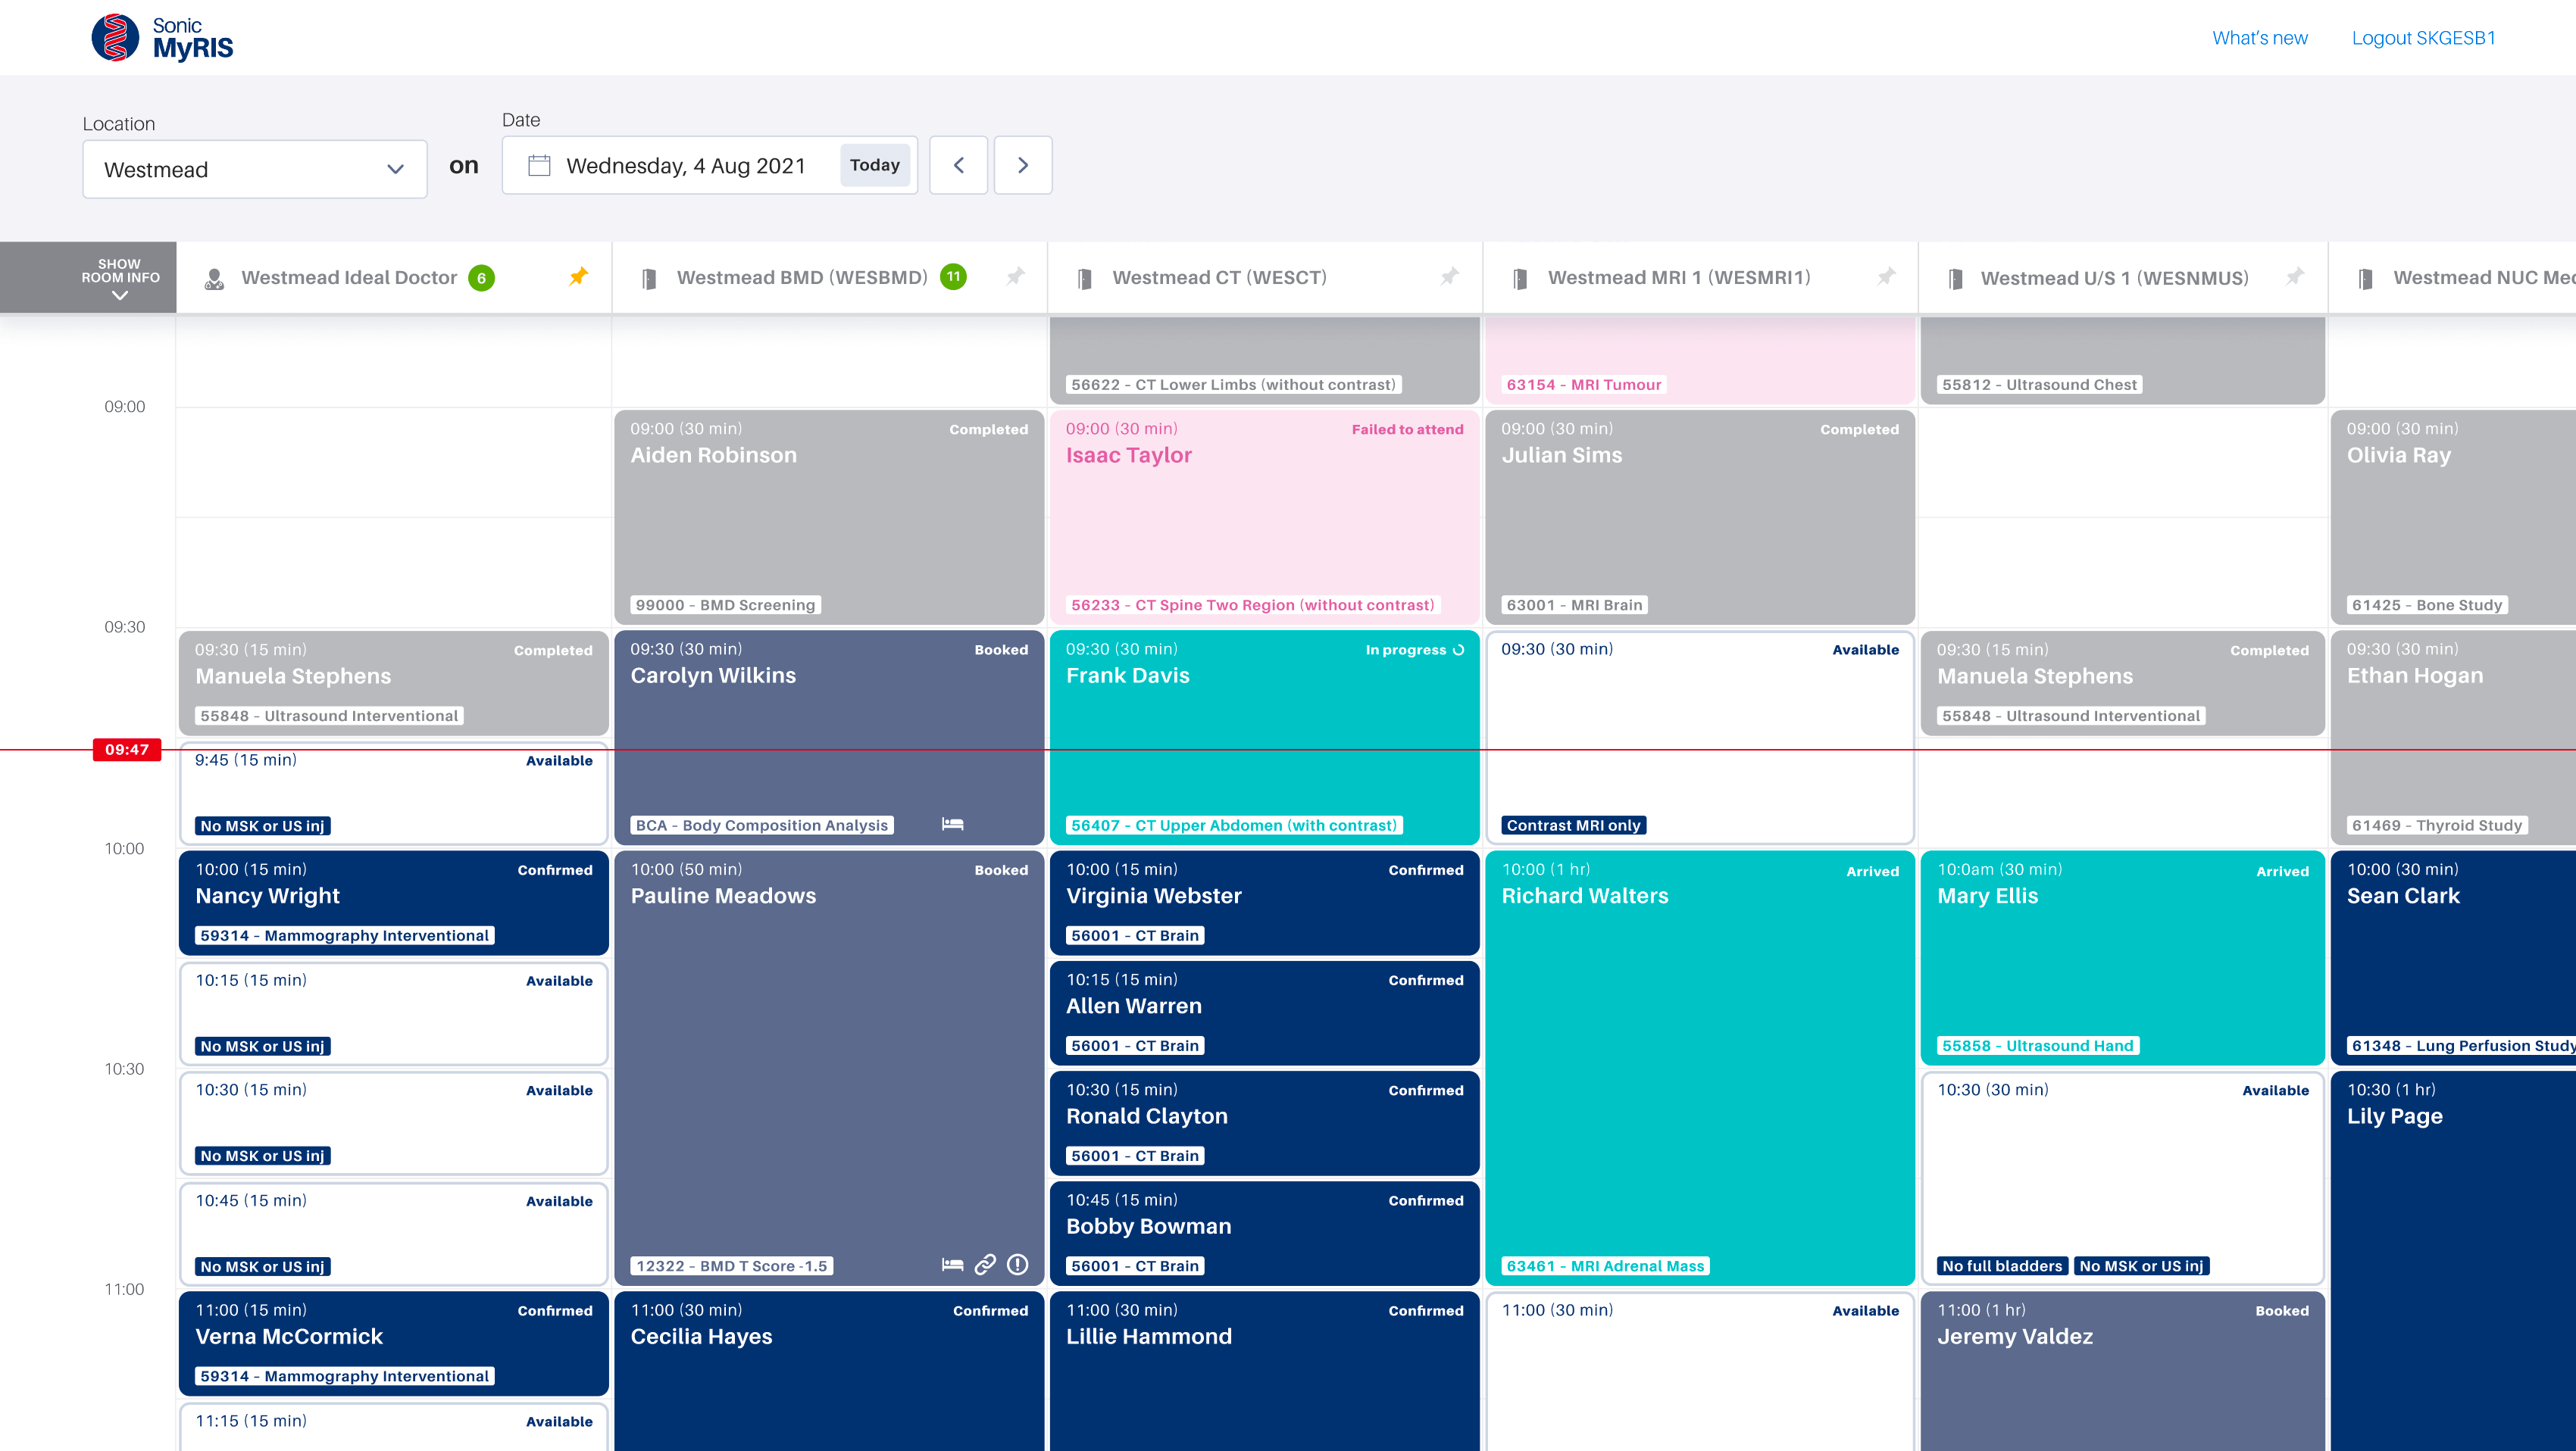Expand Show Room Info panel
Image resolution: width=2576 pixels, height=1451 pixels.
click(120, 277)
